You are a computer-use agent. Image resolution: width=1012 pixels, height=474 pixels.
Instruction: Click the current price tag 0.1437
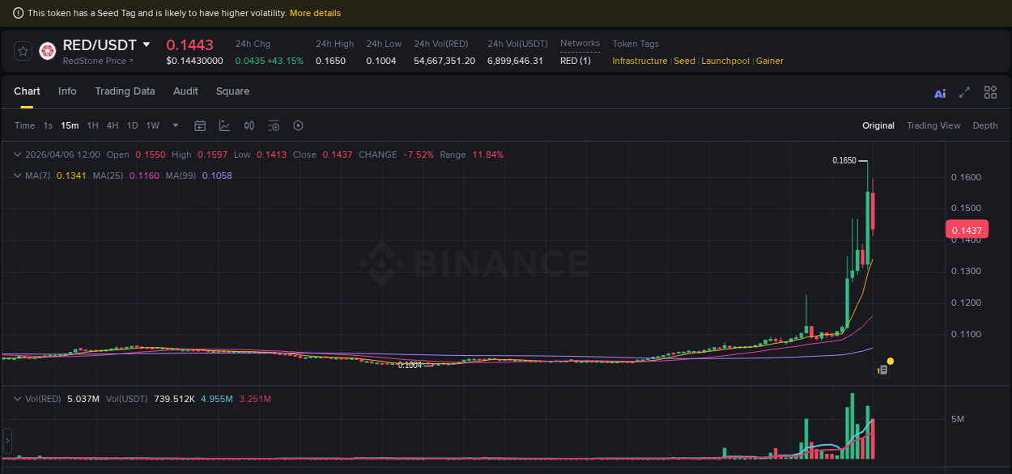pos(966,230)
